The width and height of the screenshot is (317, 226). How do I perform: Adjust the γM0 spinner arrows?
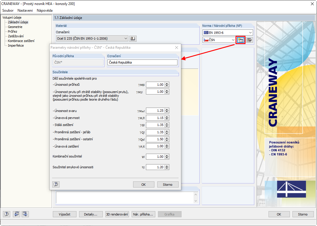click(167, 85)
